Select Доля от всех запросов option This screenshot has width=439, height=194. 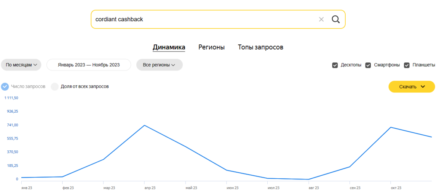(55, 87)
